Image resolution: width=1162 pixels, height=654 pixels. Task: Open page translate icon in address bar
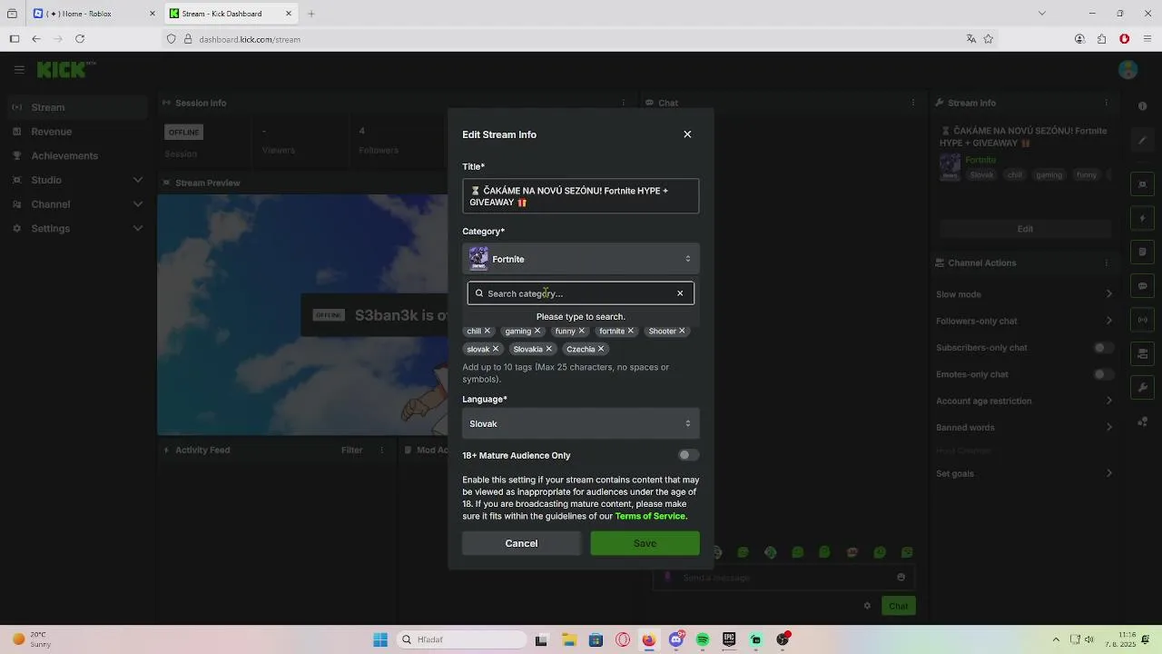(x=970, y=39)
